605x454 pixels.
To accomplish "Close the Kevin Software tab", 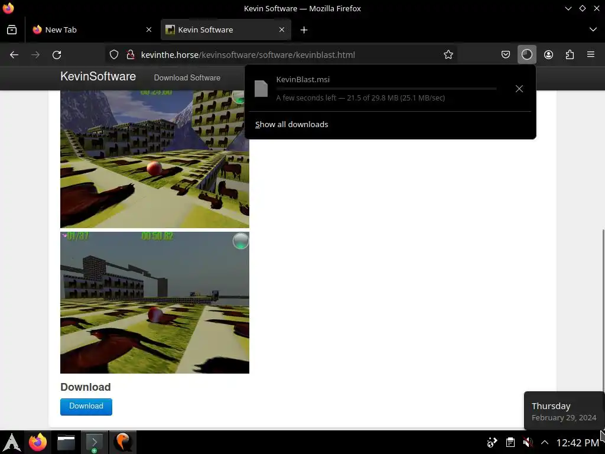I will 282,30.
